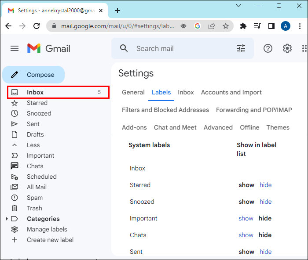Viewport: 308px width, 260px height.
Task: Click hide for Chats label
Action: pyautogui.click(x=265, y=235)
